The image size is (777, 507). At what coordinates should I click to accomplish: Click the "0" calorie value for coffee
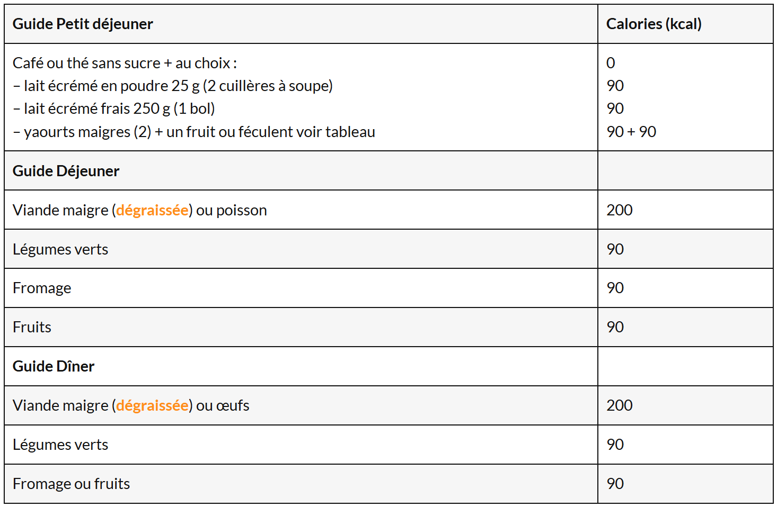click(x=611, y=63)
